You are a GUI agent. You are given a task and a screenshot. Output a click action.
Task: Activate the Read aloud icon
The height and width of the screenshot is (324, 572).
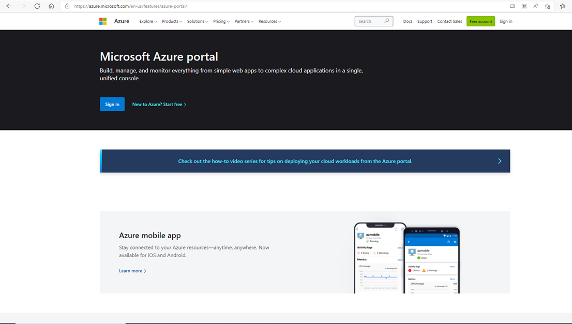535,6
